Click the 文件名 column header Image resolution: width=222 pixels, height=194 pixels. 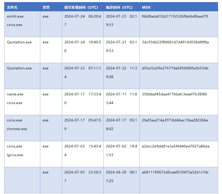(x=12, y=7)
